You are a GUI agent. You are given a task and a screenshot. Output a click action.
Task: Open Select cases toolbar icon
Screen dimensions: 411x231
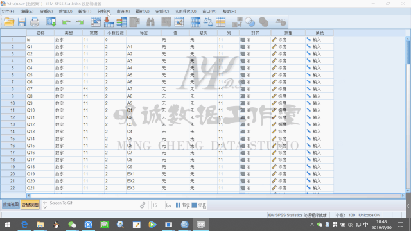221,22
